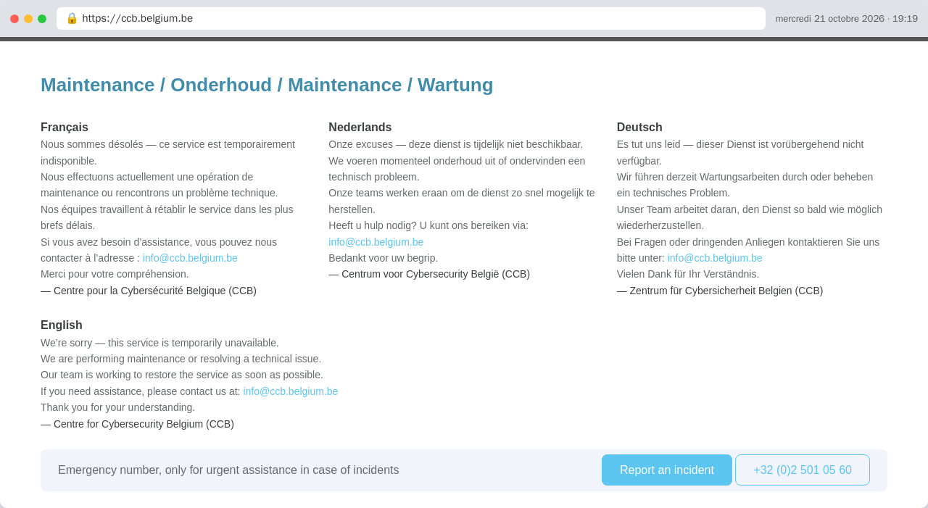Screen dimensions: 928x508
Task: Click the red close window dot
Action: 14,19
